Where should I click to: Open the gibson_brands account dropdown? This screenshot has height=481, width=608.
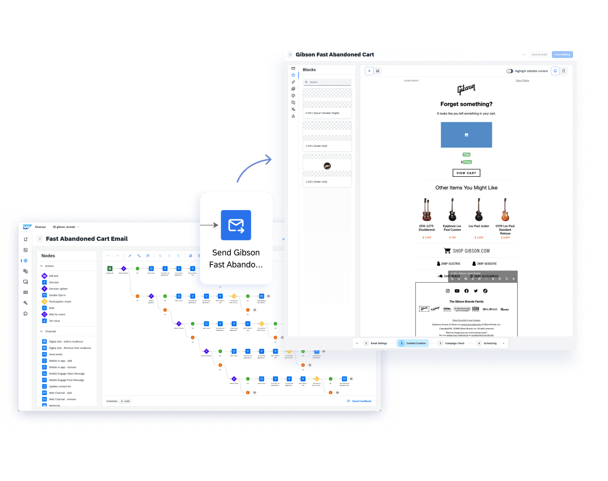point(66,227)
